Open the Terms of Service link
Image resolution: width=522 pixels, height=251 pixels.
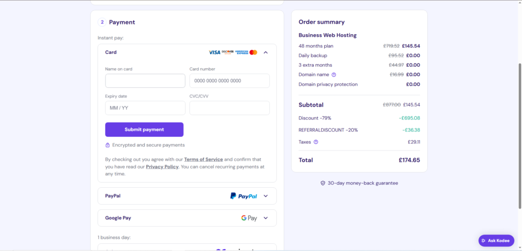203,159
